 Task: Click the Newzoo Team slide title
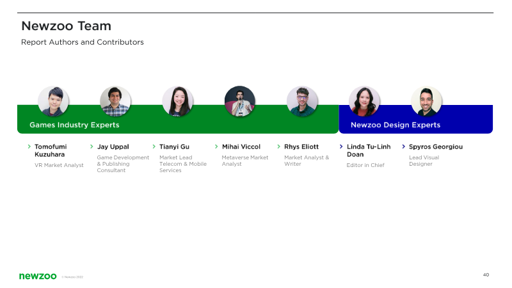point(66,26)
